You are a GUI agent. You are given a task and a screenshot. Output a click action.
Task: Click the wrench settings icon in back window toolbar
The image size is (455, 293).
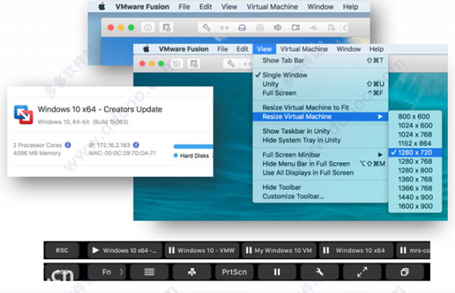pos(206,27)
